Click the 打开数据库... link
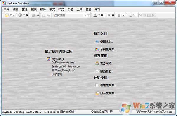This screenshot has width=177, height=116. tap(108, 93)
